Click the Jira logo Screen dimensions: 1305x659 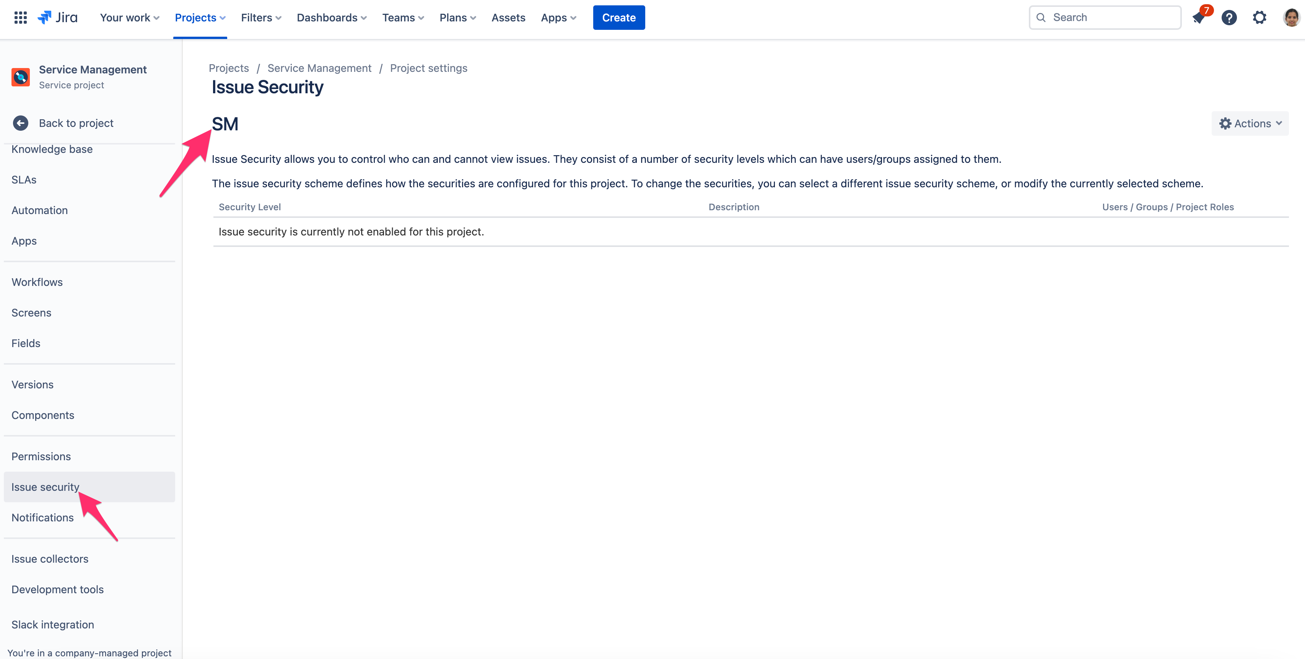point(58,18)
